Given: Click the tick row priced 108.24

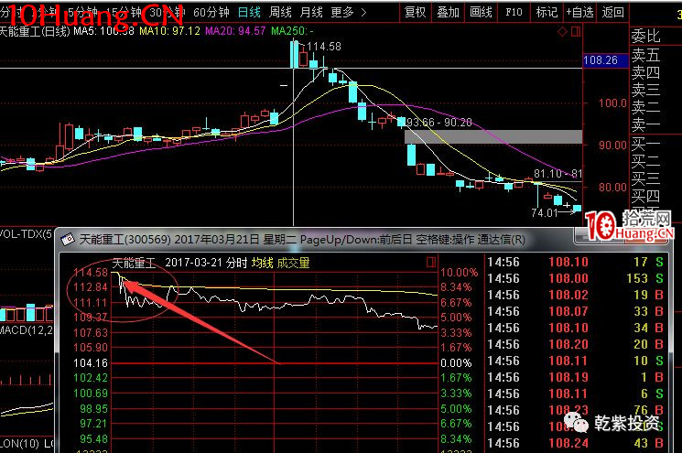Looking at the screenshot, I should pyautogui.click(x=575, y=443).
